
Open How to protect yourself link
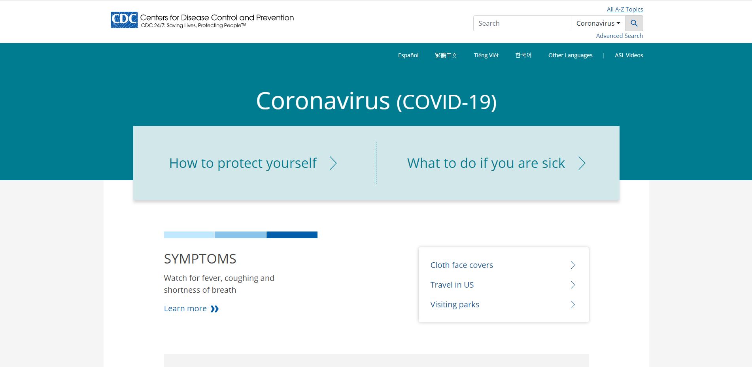tap(243, 163)
